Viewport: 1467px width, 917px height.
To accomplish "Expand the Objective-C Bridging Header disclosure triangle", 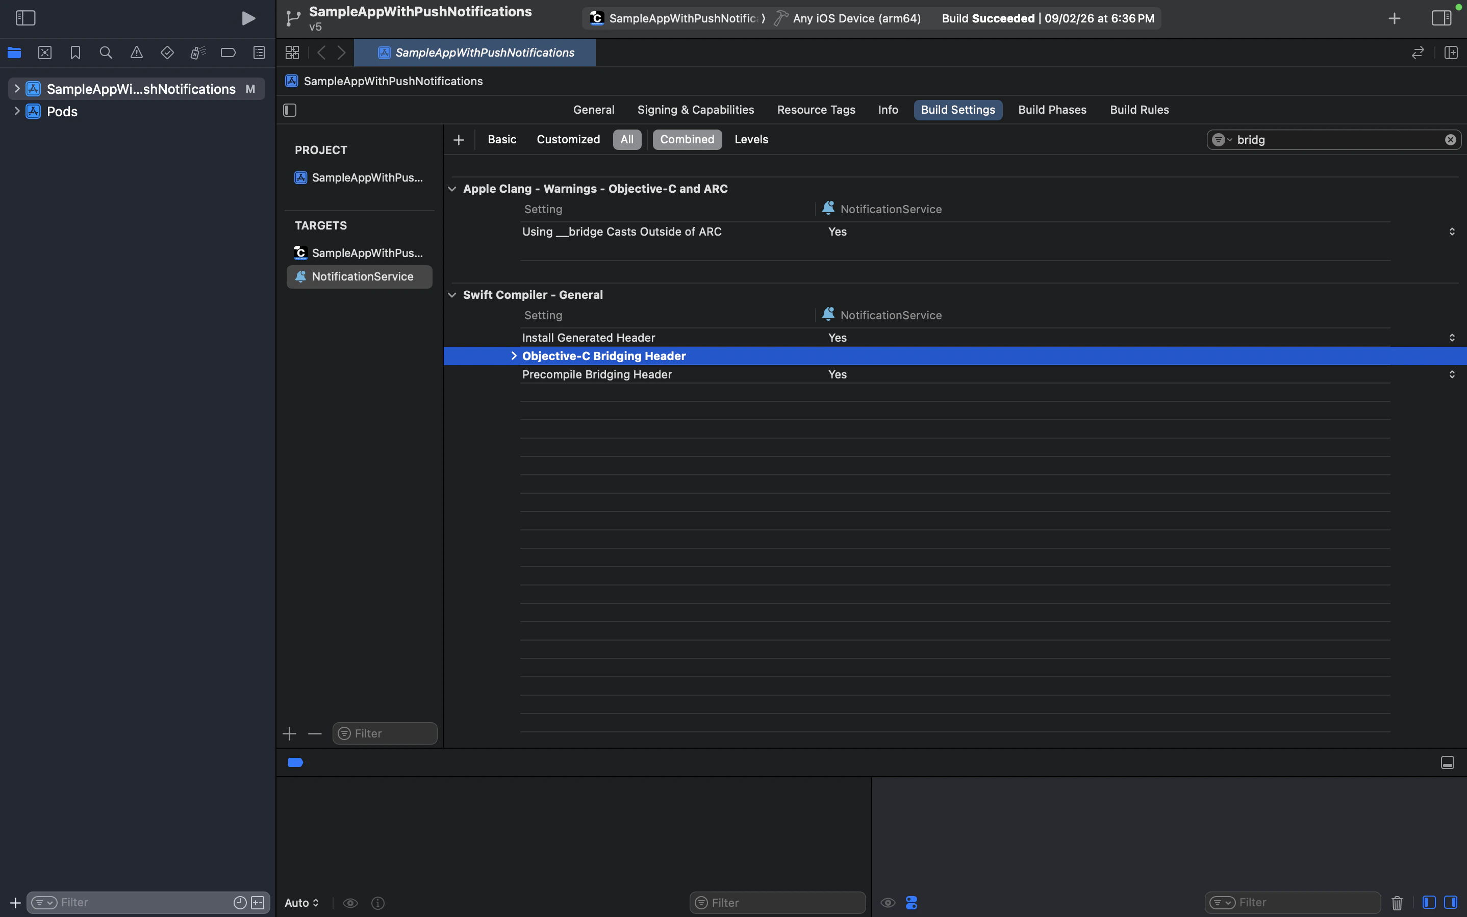I will coord(514,355).
